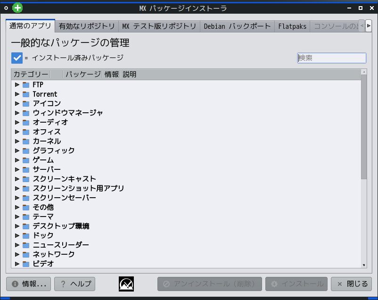Click the スクリーンキャスト folder icon
Viewport: 378px width, 300px height.
[26, 179]
